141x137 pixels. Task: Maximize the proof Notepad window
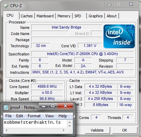53,106
